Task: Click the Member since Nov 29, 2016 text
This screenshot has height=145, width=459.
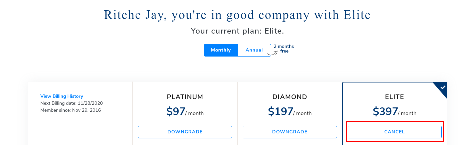Action: click(x=71, y=110)
